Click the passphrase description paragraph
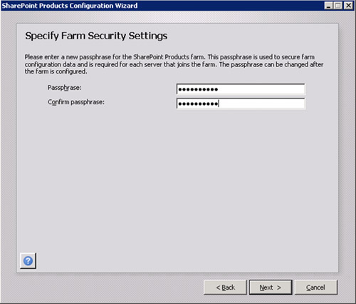This screenshot has width=356, height=304. click(x=174, y=64)
